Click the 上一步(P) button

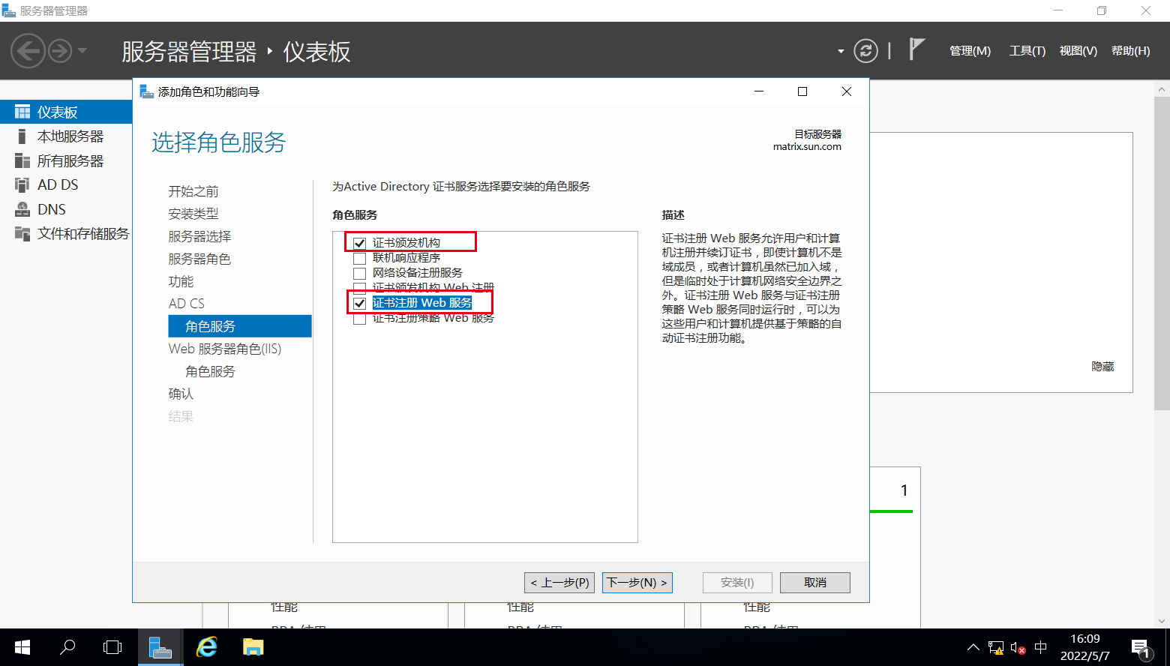click(x=559, y=583)
